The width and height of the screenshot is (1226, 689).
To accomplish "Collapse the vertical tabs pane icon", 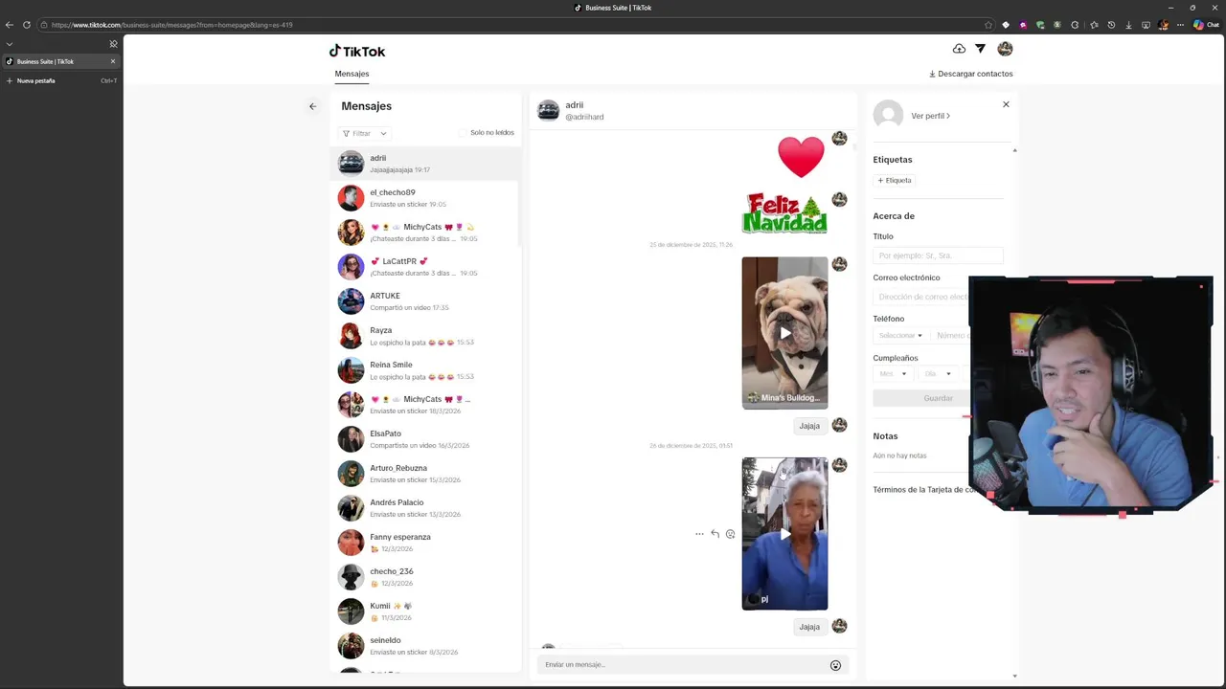I will click(x=113, y=44).
